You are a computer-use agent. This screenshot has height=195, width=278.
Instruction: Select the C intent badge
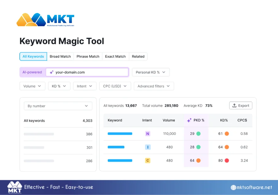148,161
